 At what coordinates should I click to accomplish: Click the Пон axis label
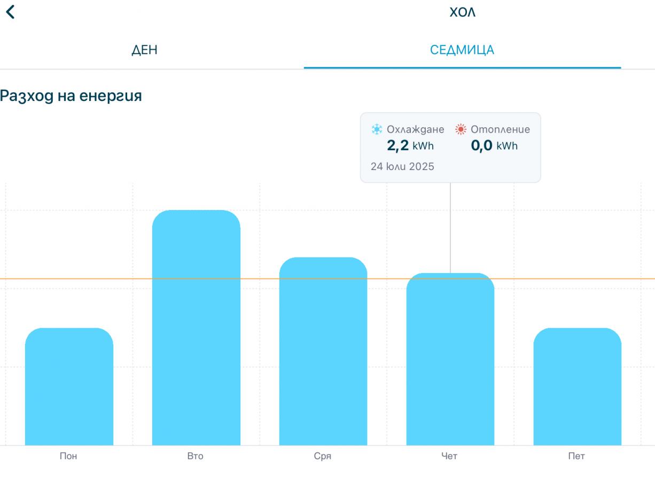69,456
